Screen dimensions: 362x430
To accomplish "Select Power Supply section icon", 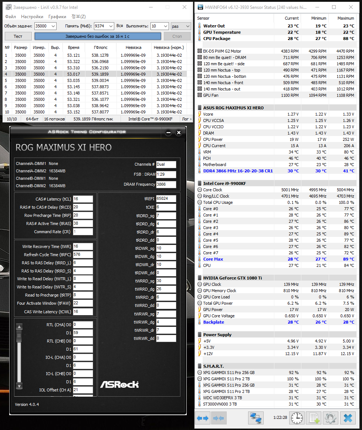I will tap(200, 335).
